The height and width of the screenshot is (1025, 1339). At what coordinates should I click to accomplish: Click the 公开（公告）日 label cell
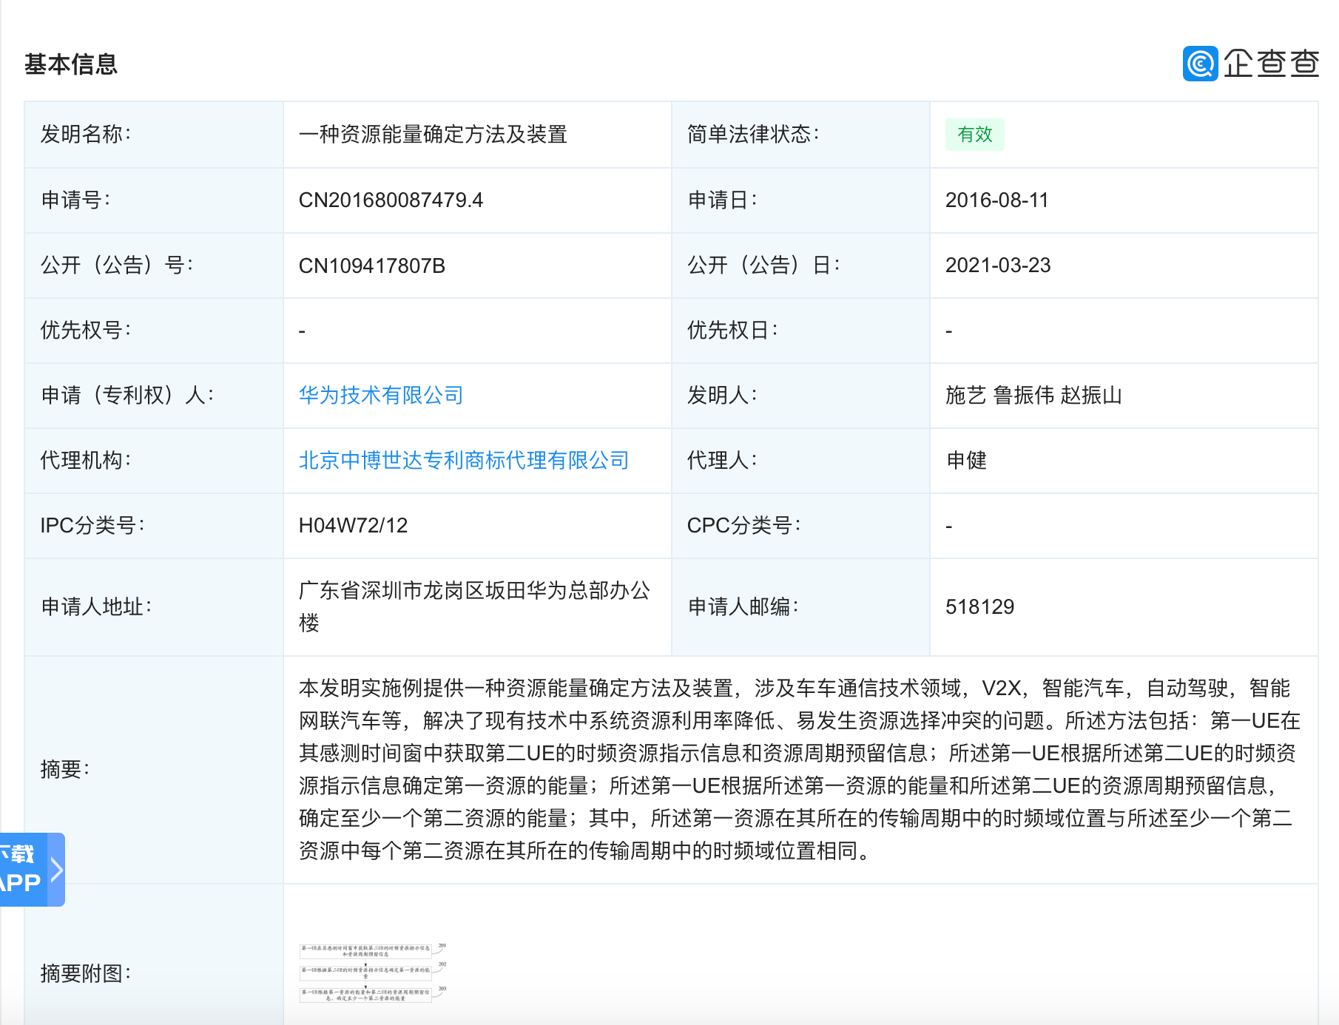pos(800,265)
